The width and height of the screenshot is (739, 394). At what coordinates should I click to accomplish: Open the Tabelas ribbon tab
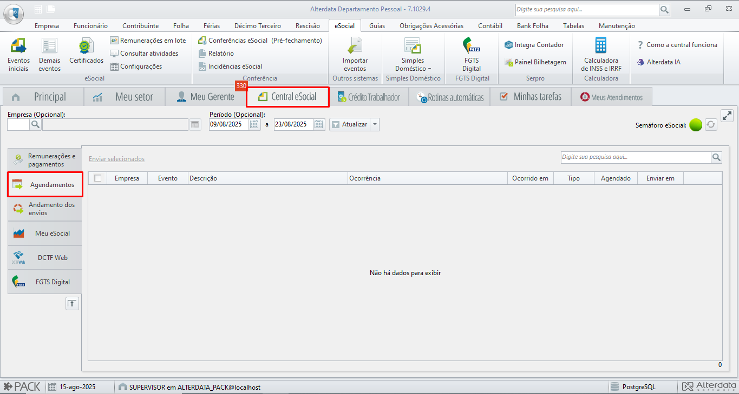573,26
